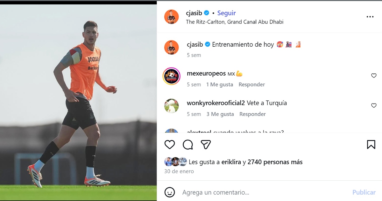View likes on 3 Me gusta
The height and width of the screenshot is (201, 382).
tap(220, 114)
